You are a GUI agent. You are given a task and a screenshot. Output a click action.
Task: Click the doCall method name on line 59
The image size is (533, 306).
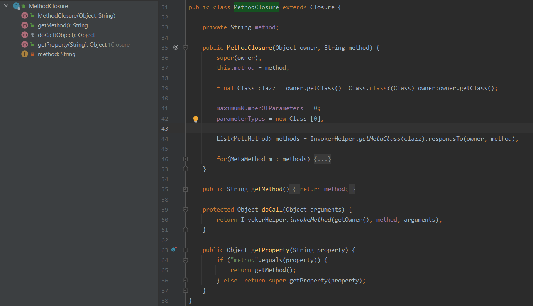(272, 210)
